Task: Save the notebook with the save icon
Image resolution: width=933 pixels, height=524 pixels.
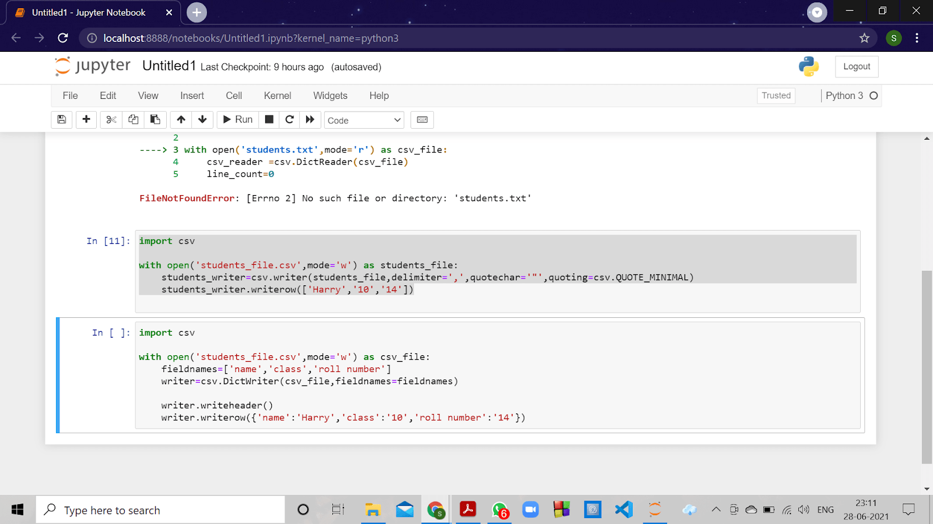Action: (x=61, y=119)
